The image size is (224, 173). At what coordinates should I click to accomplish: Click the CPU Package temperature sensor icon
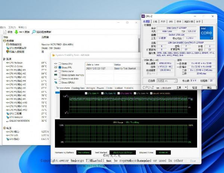click(7, 63)
